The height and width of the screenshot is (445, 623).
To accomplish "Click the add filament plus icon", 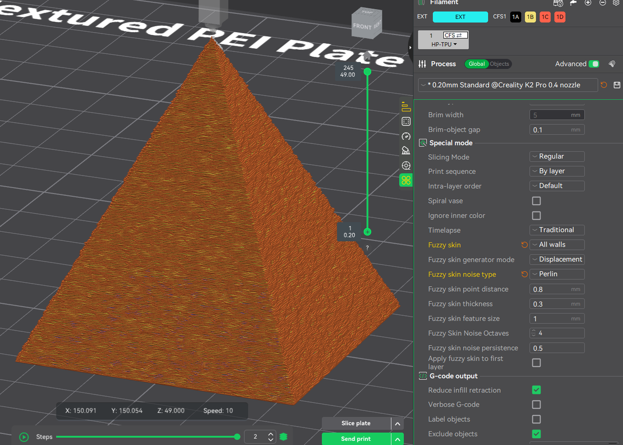I will coord(588,2).
